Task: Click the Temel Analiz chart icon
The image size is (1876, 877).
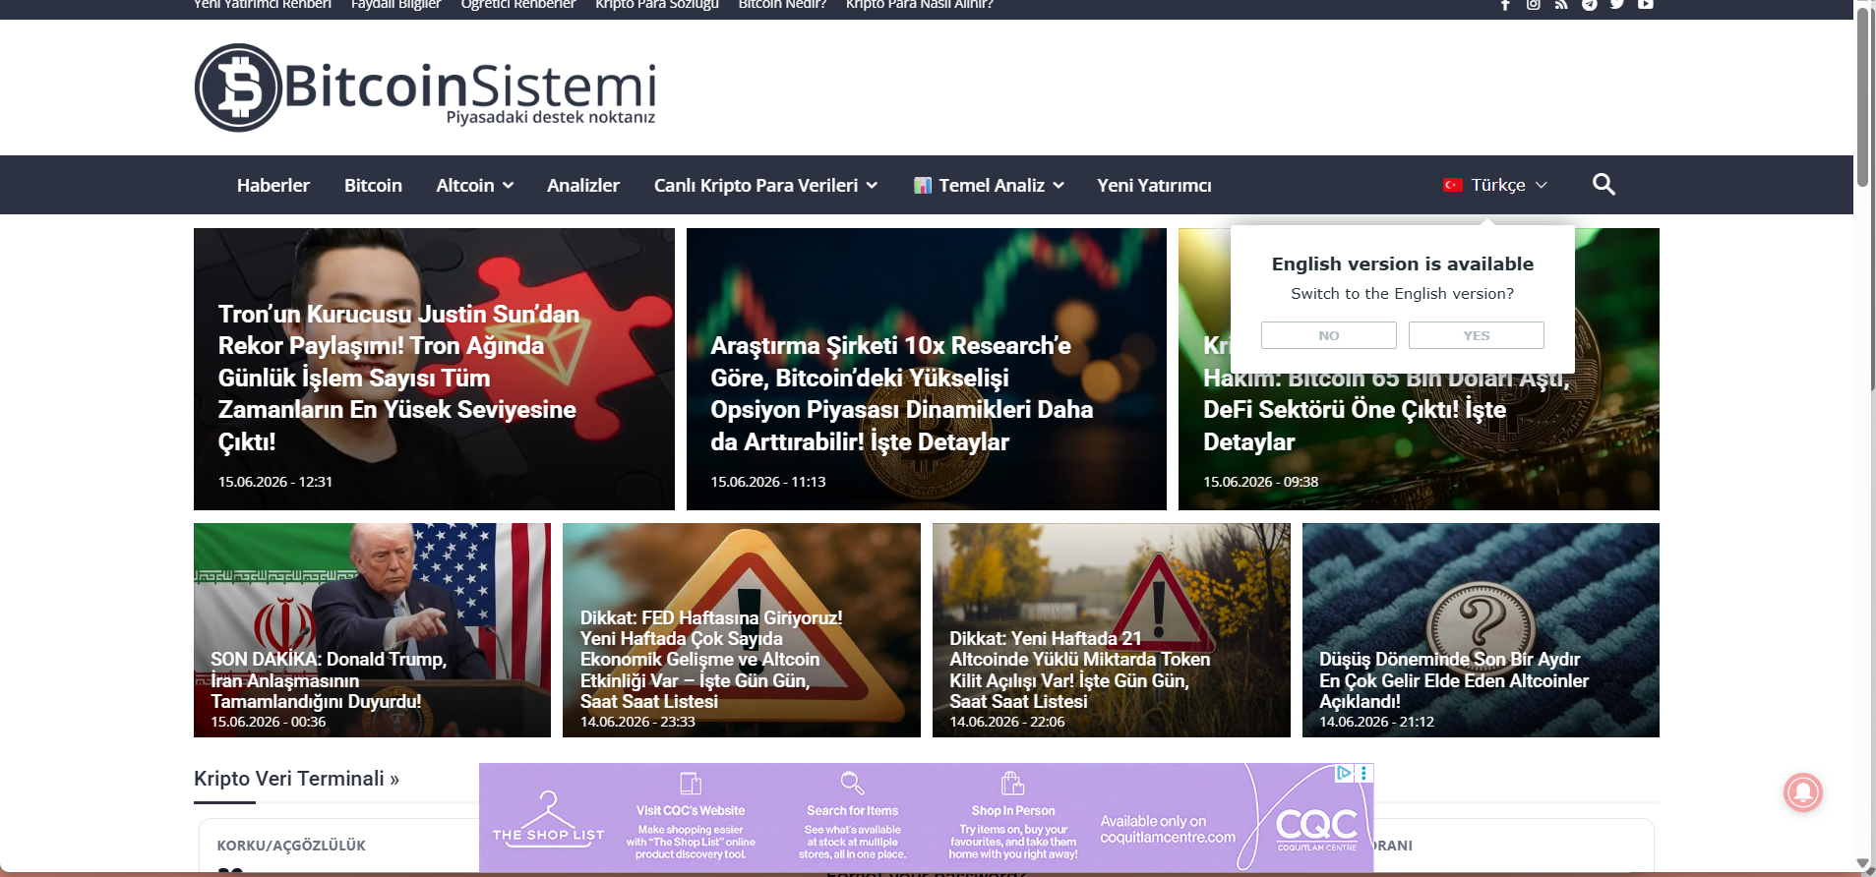Action: click(x=923, y=185)
